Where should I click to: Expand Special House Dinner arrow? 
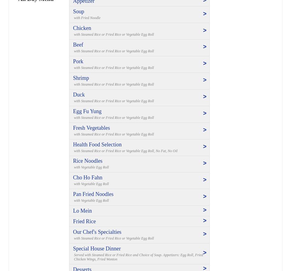point(205,253)
